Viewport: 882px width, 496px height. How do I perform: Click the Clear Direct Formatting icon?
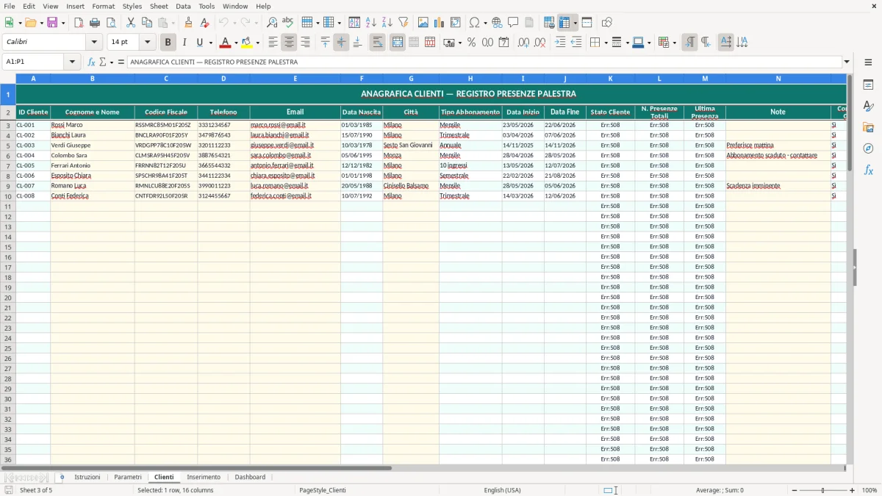(204, 23)
